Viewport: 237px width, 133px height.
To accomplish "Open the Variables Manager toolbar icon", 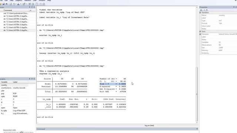I will coord(36,4).
